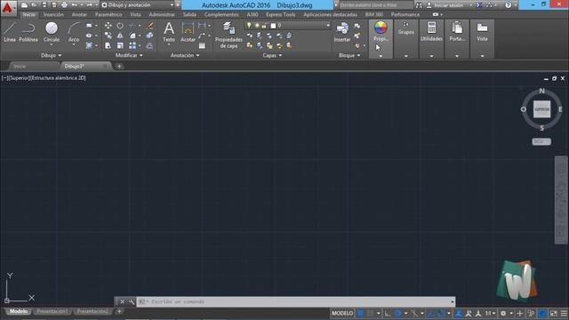This screenshot has height=320, width=569.
Task: Add a new drawing tab with plus
Action: [119, 67]
